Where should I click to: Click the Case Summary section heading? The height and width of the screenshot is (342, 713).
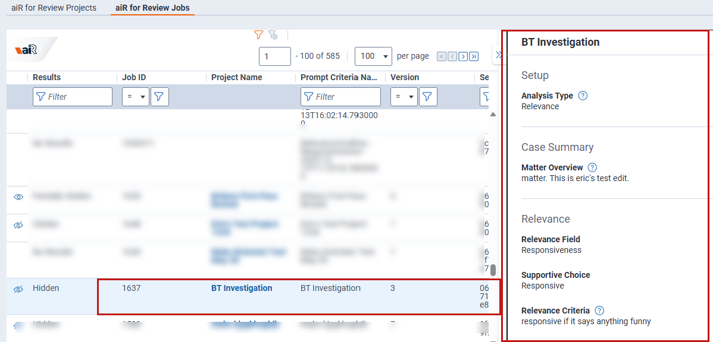coord(558,147)
